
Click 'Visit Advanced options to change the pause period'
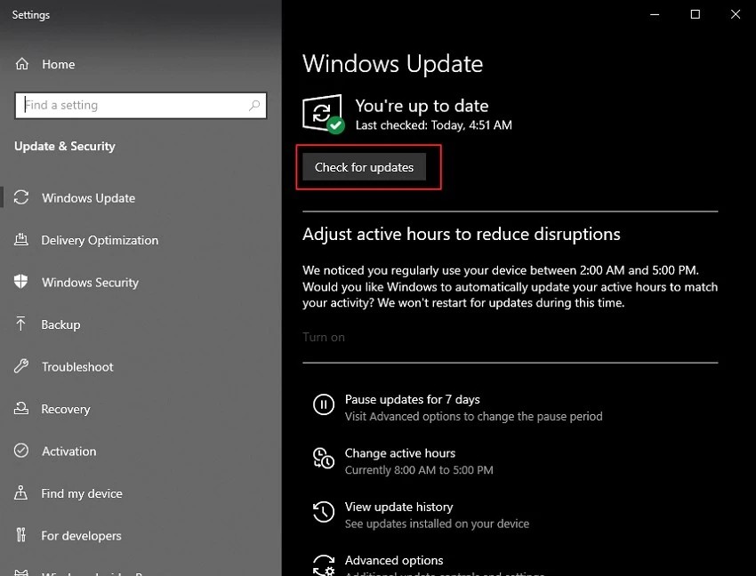point(473,417)
